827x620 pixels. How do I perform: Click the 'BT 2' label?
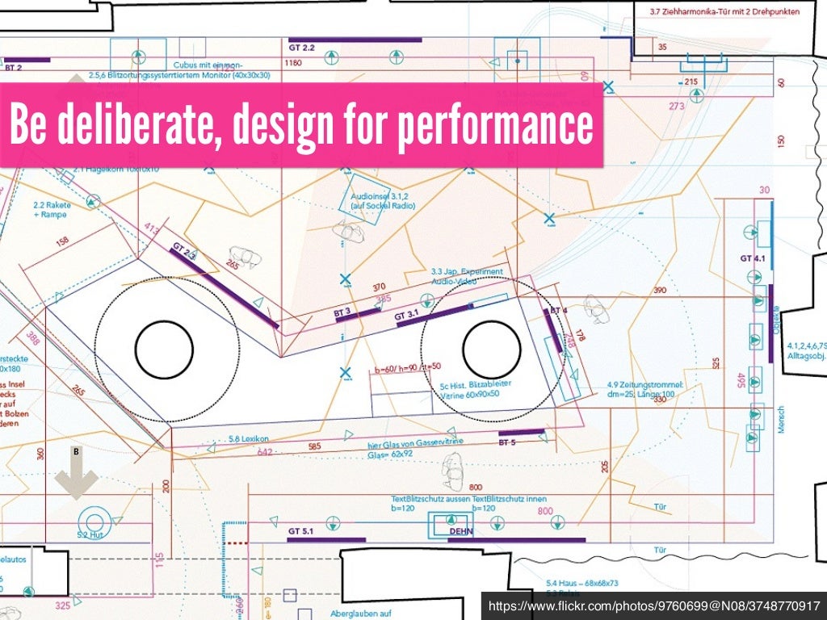[x=13, y=68]
